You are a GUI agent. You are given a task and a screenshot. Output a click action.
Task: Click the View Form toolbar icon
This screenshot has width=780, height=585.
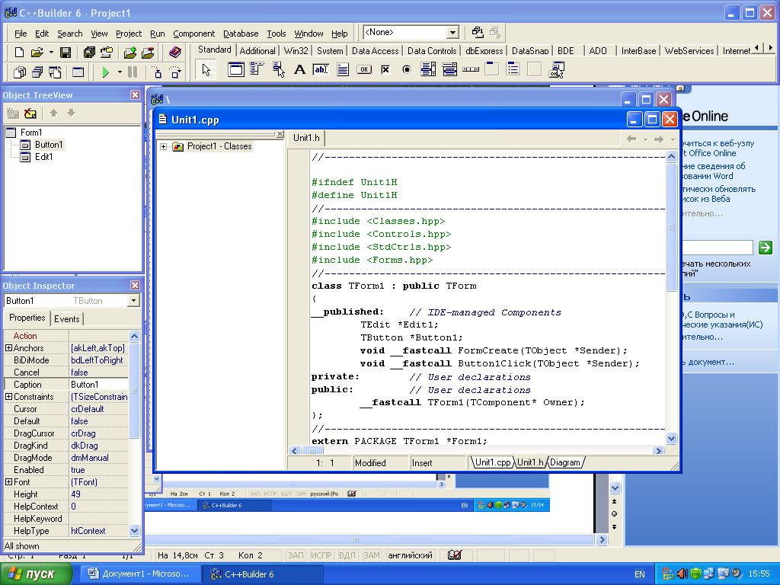37,72
